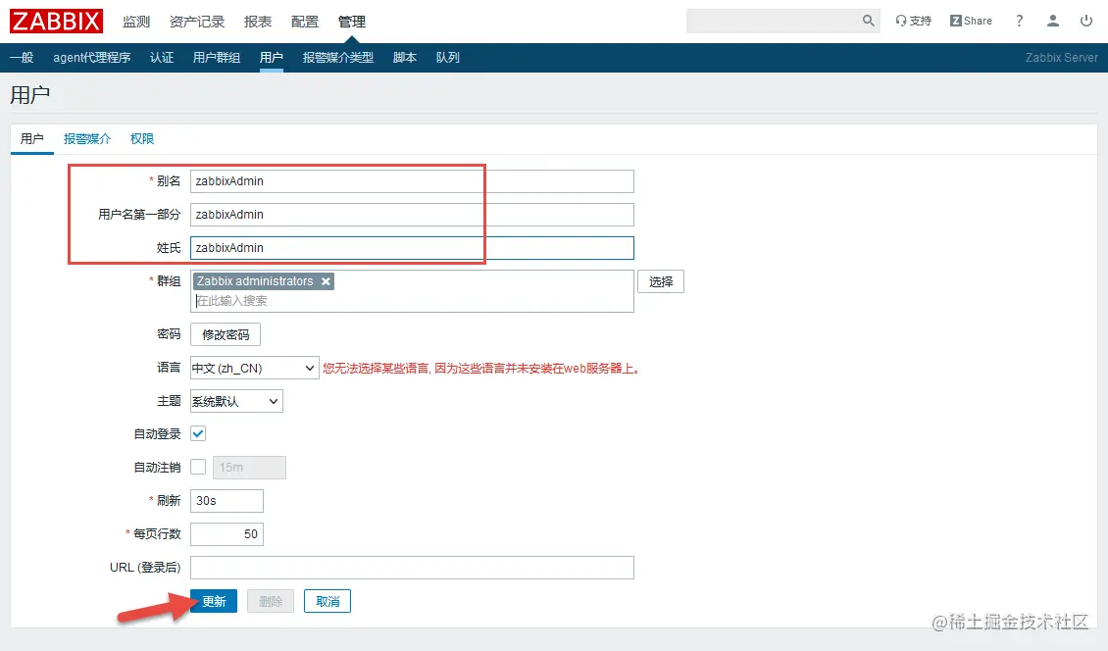This screenshot has height=651, width=1108.
Task: Click the red language warning text
Action: 481,369
